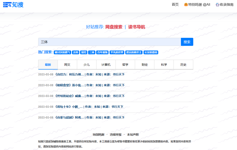The height and width of the screenshot is (150, 237).
Task: Open the 《自控力：和压力做… book entry
Action: 90,74
